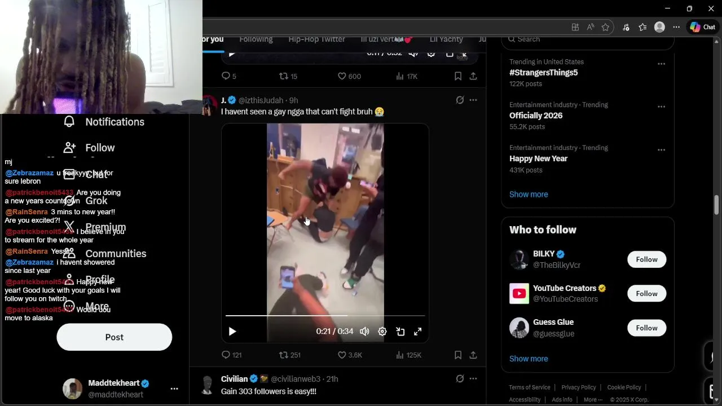Switch to the Following tab

coord(256,39)
